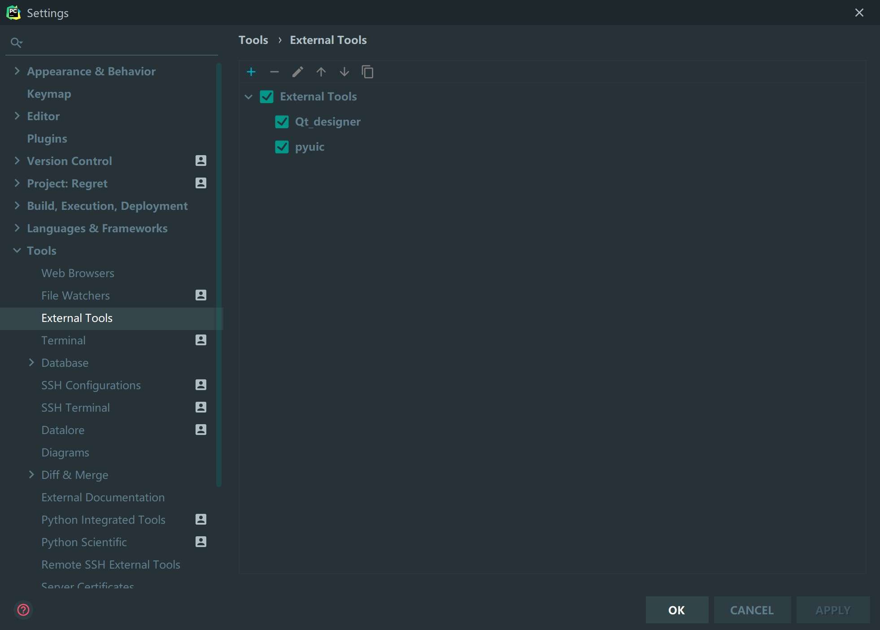880x630 pixels.
Task: Edit tool with the pencil icon
Action: [298, 72]
